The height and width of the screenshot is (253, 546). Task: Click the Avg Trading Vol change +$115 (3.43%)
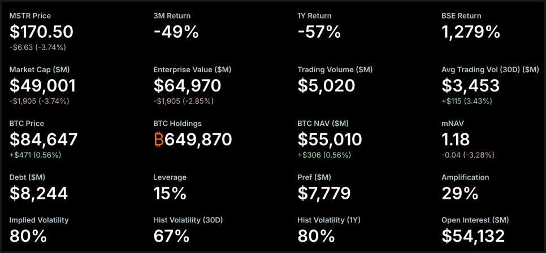tap(467, 101)
